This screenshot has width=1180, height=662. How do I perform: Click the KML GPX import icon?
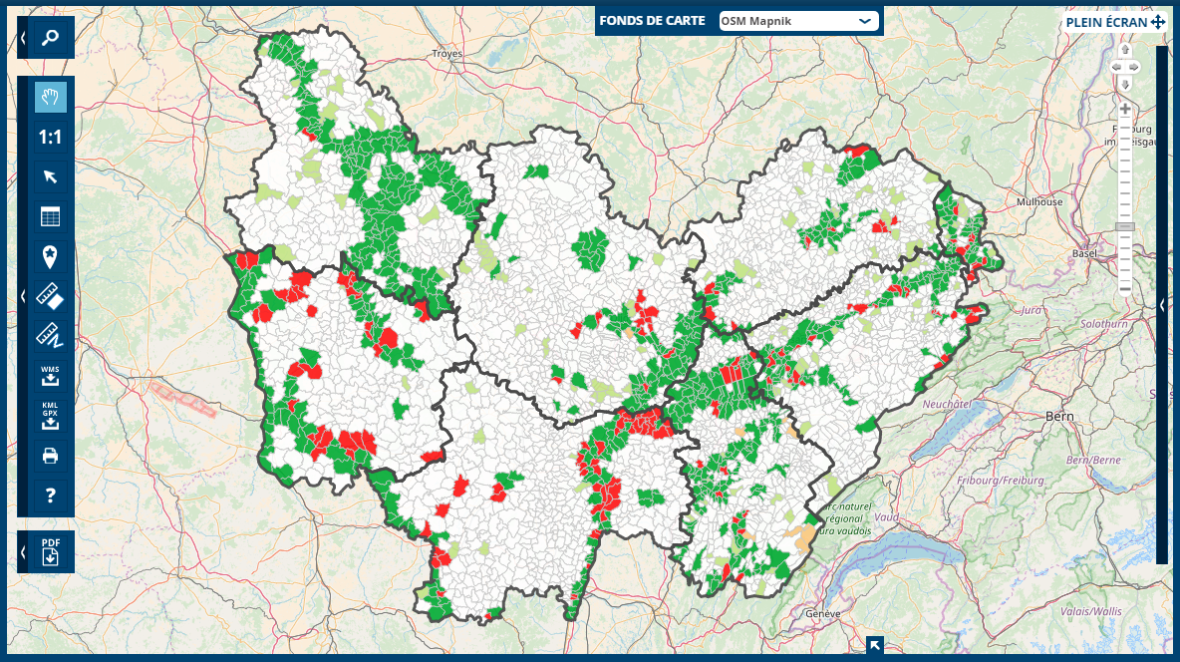click(x=51, y=415)
